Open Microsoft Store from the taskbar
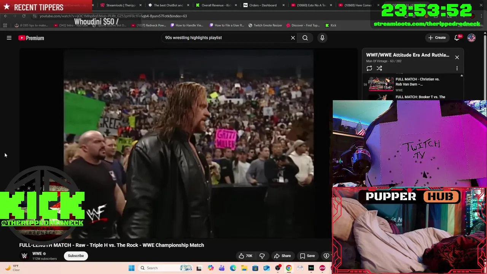 point(255,268)
